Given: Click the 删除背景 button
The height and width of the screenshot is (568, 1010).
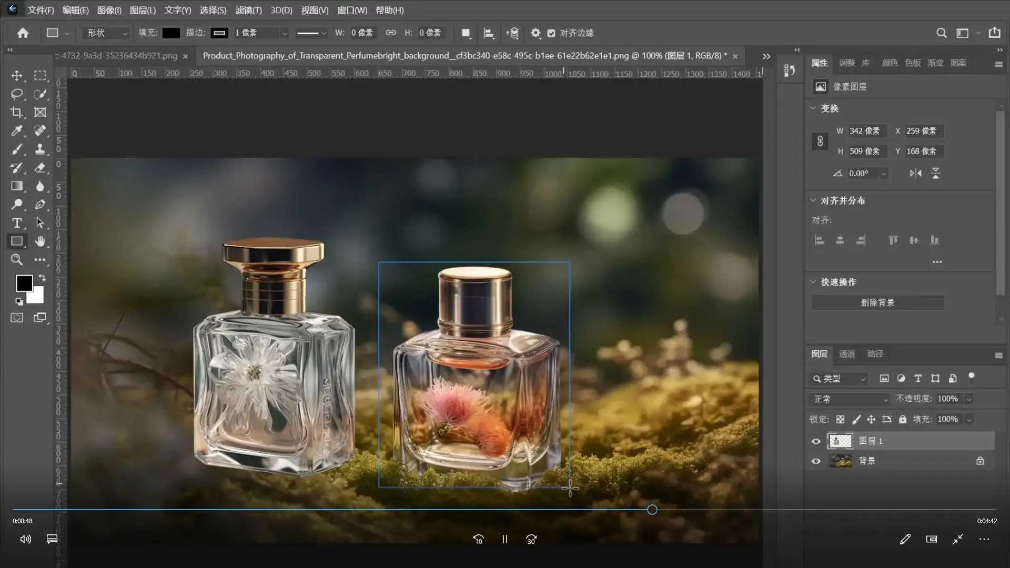Looking at the screenshot, I should [877, 302].
